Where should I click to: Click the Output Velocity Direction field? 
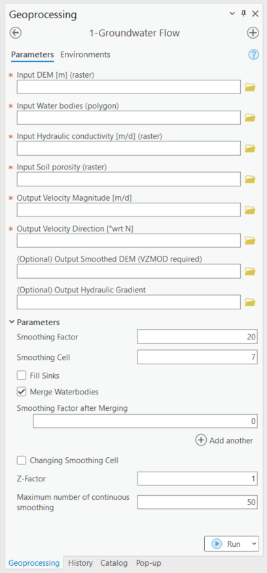click(129, 241)
